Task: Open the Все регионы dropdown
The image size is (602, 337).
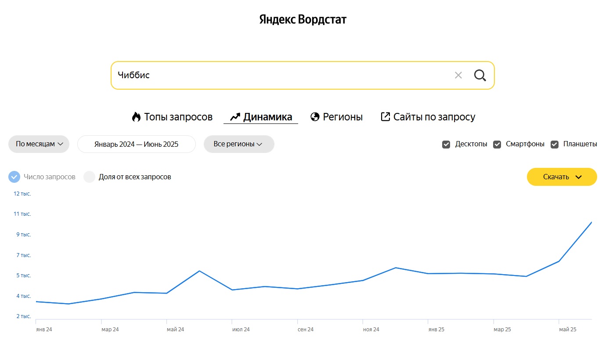Action: (x=239, y=144)
